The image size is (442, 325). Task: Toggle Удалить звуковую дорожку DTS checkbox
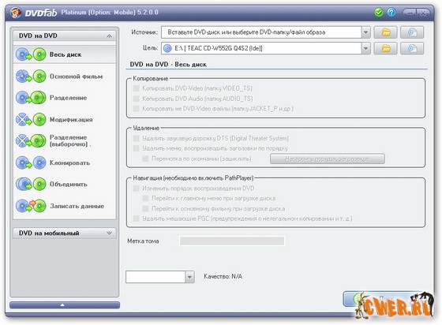click(136, 138)
